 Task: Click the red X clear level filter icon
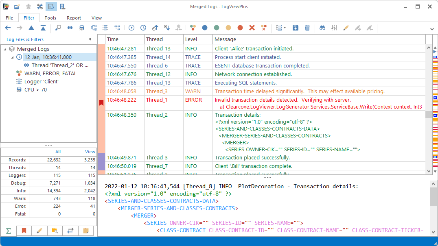click(252, 28)
